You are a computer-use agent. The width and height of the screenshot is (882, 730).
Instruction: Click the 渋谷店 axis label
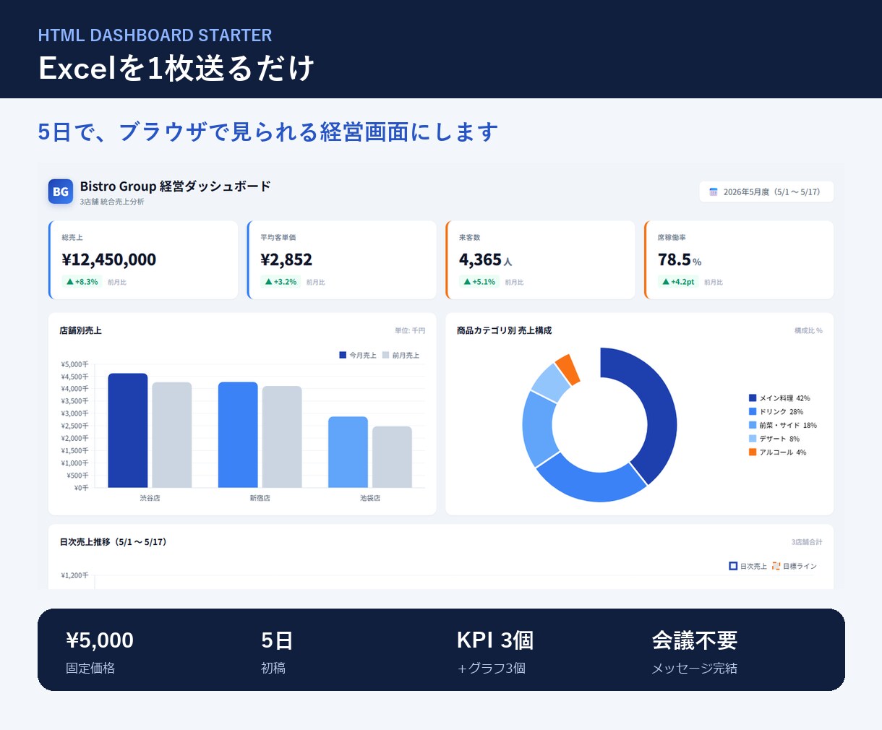pos(150,498)
